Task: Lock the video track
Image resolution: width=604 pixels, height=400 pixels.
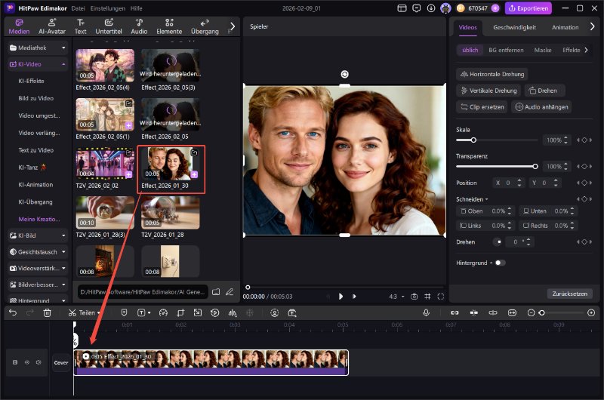Action: click(15, 362)
